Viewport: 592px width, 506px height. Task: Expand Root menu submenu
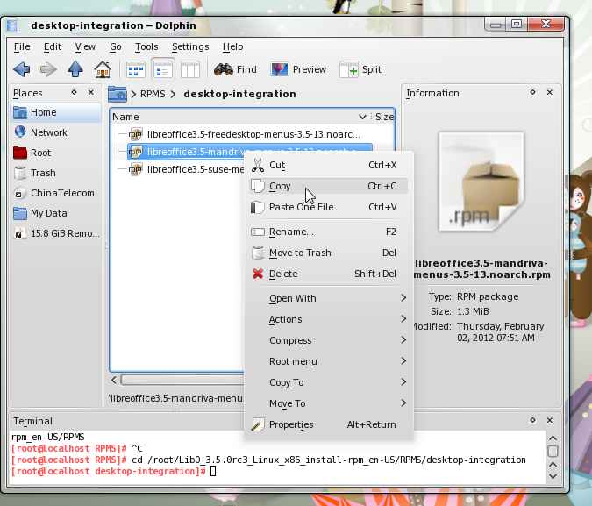[x=329, y=362]
